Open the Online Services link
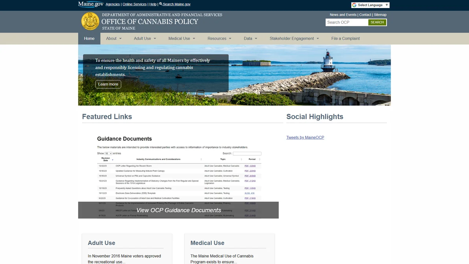The image size is (469, 264). click(134, 4)
